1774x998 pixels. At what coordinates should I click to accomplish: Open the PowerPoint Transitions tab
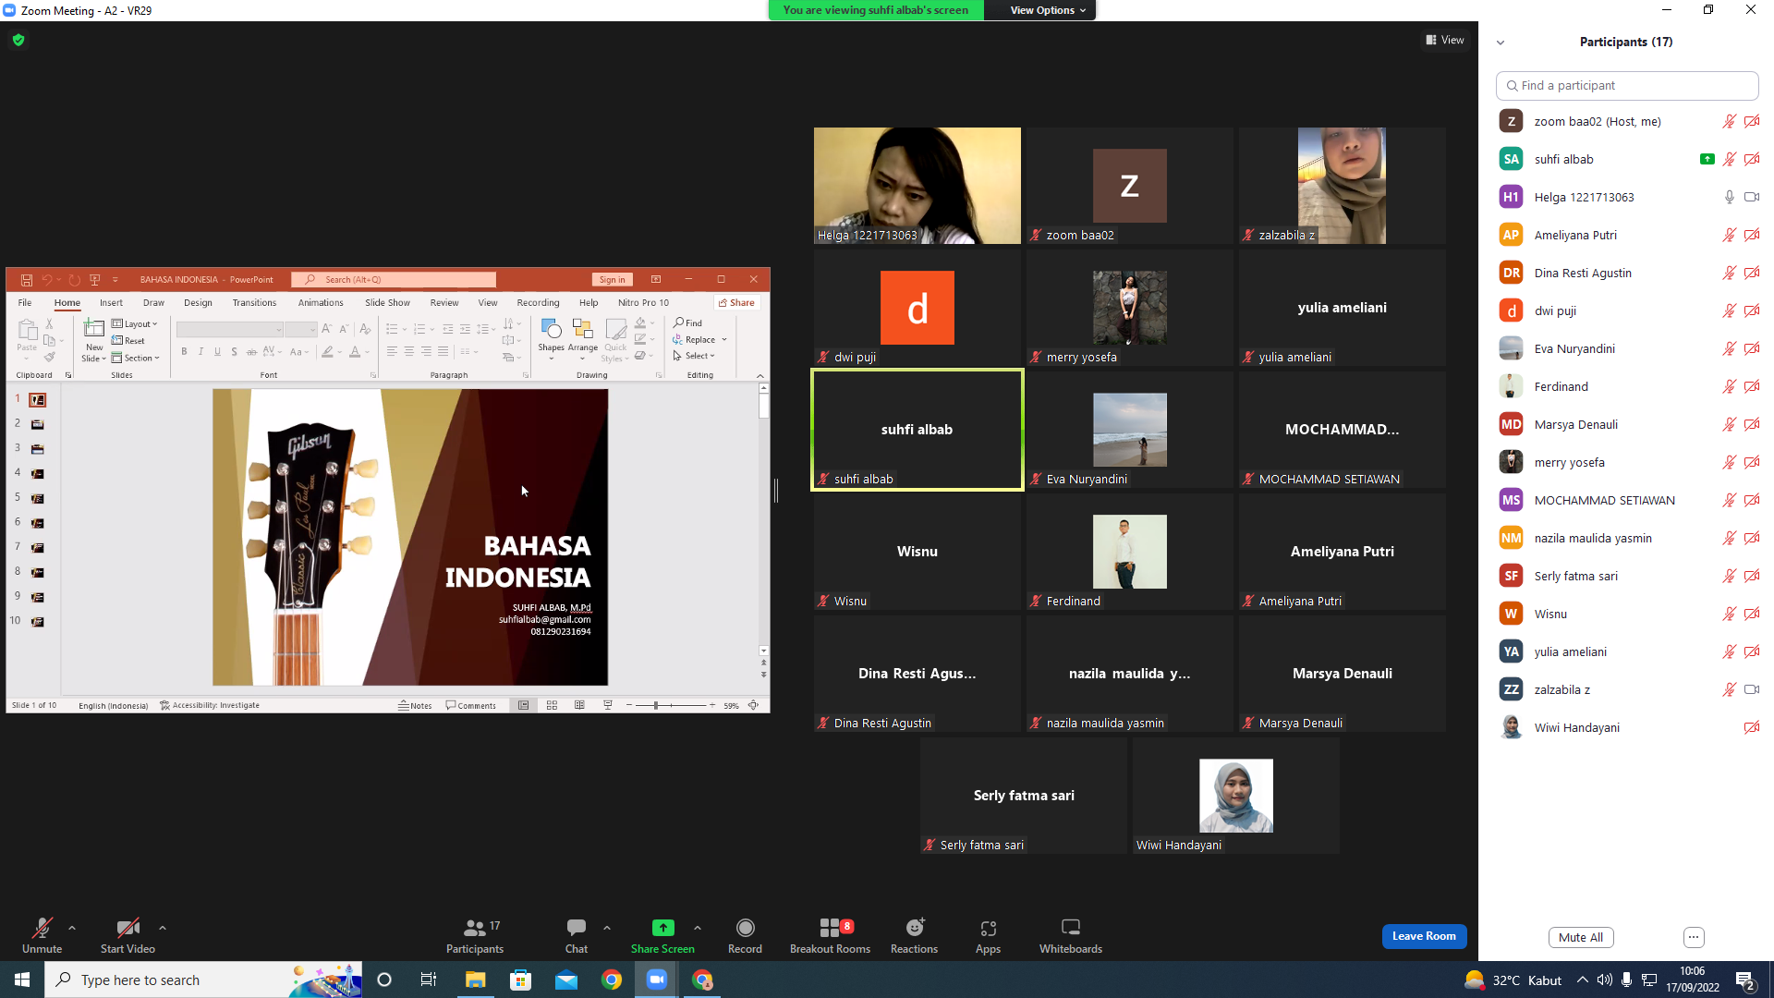click(x=254, y=302)
